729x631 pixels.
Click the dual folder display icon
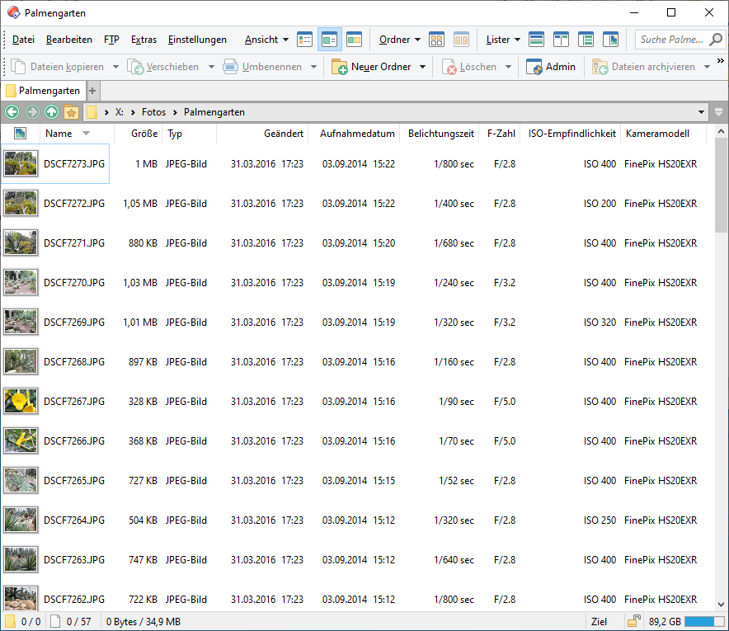point(461,40)
